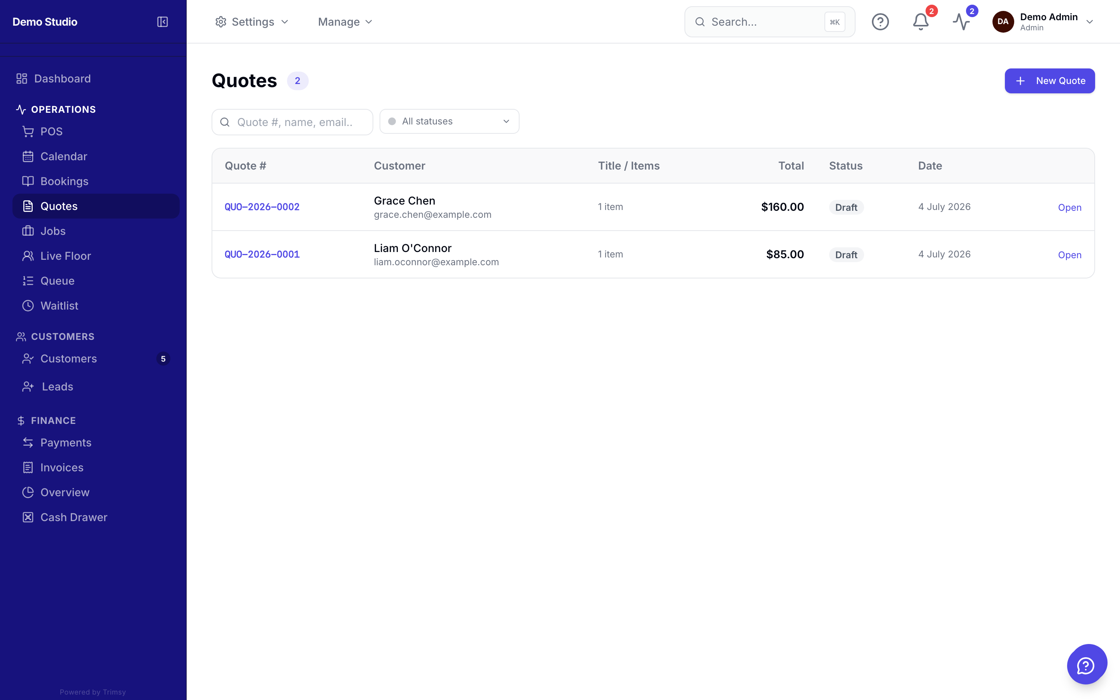Click the Leads person-plus icon
This screenshot has width=1120, height=700.
click(x=28, y=387)
